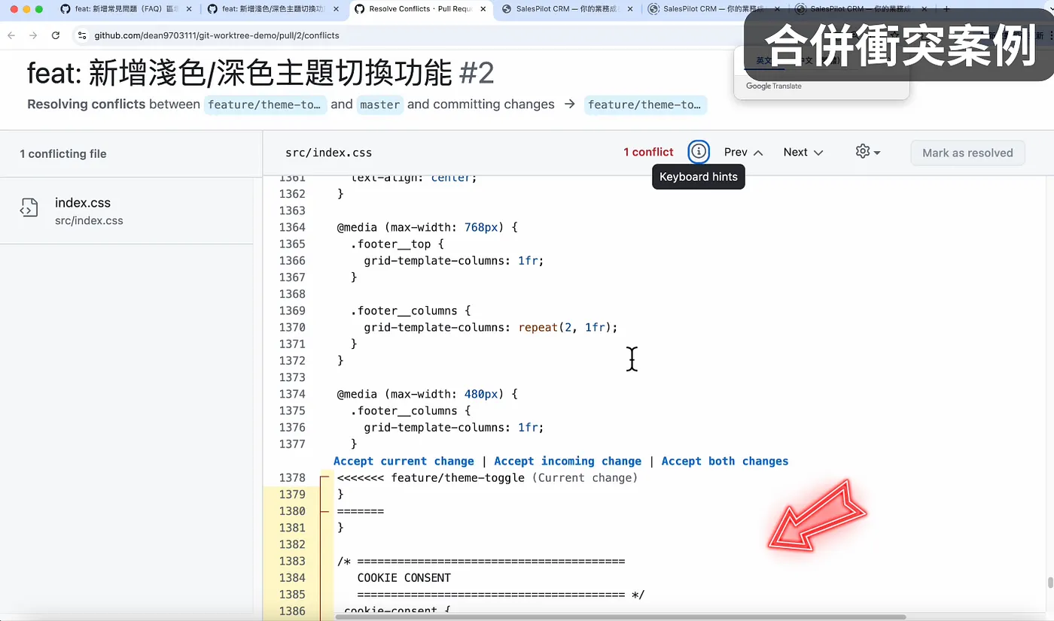Click the vertical code scrollbar thumb

coord(1049,583)
